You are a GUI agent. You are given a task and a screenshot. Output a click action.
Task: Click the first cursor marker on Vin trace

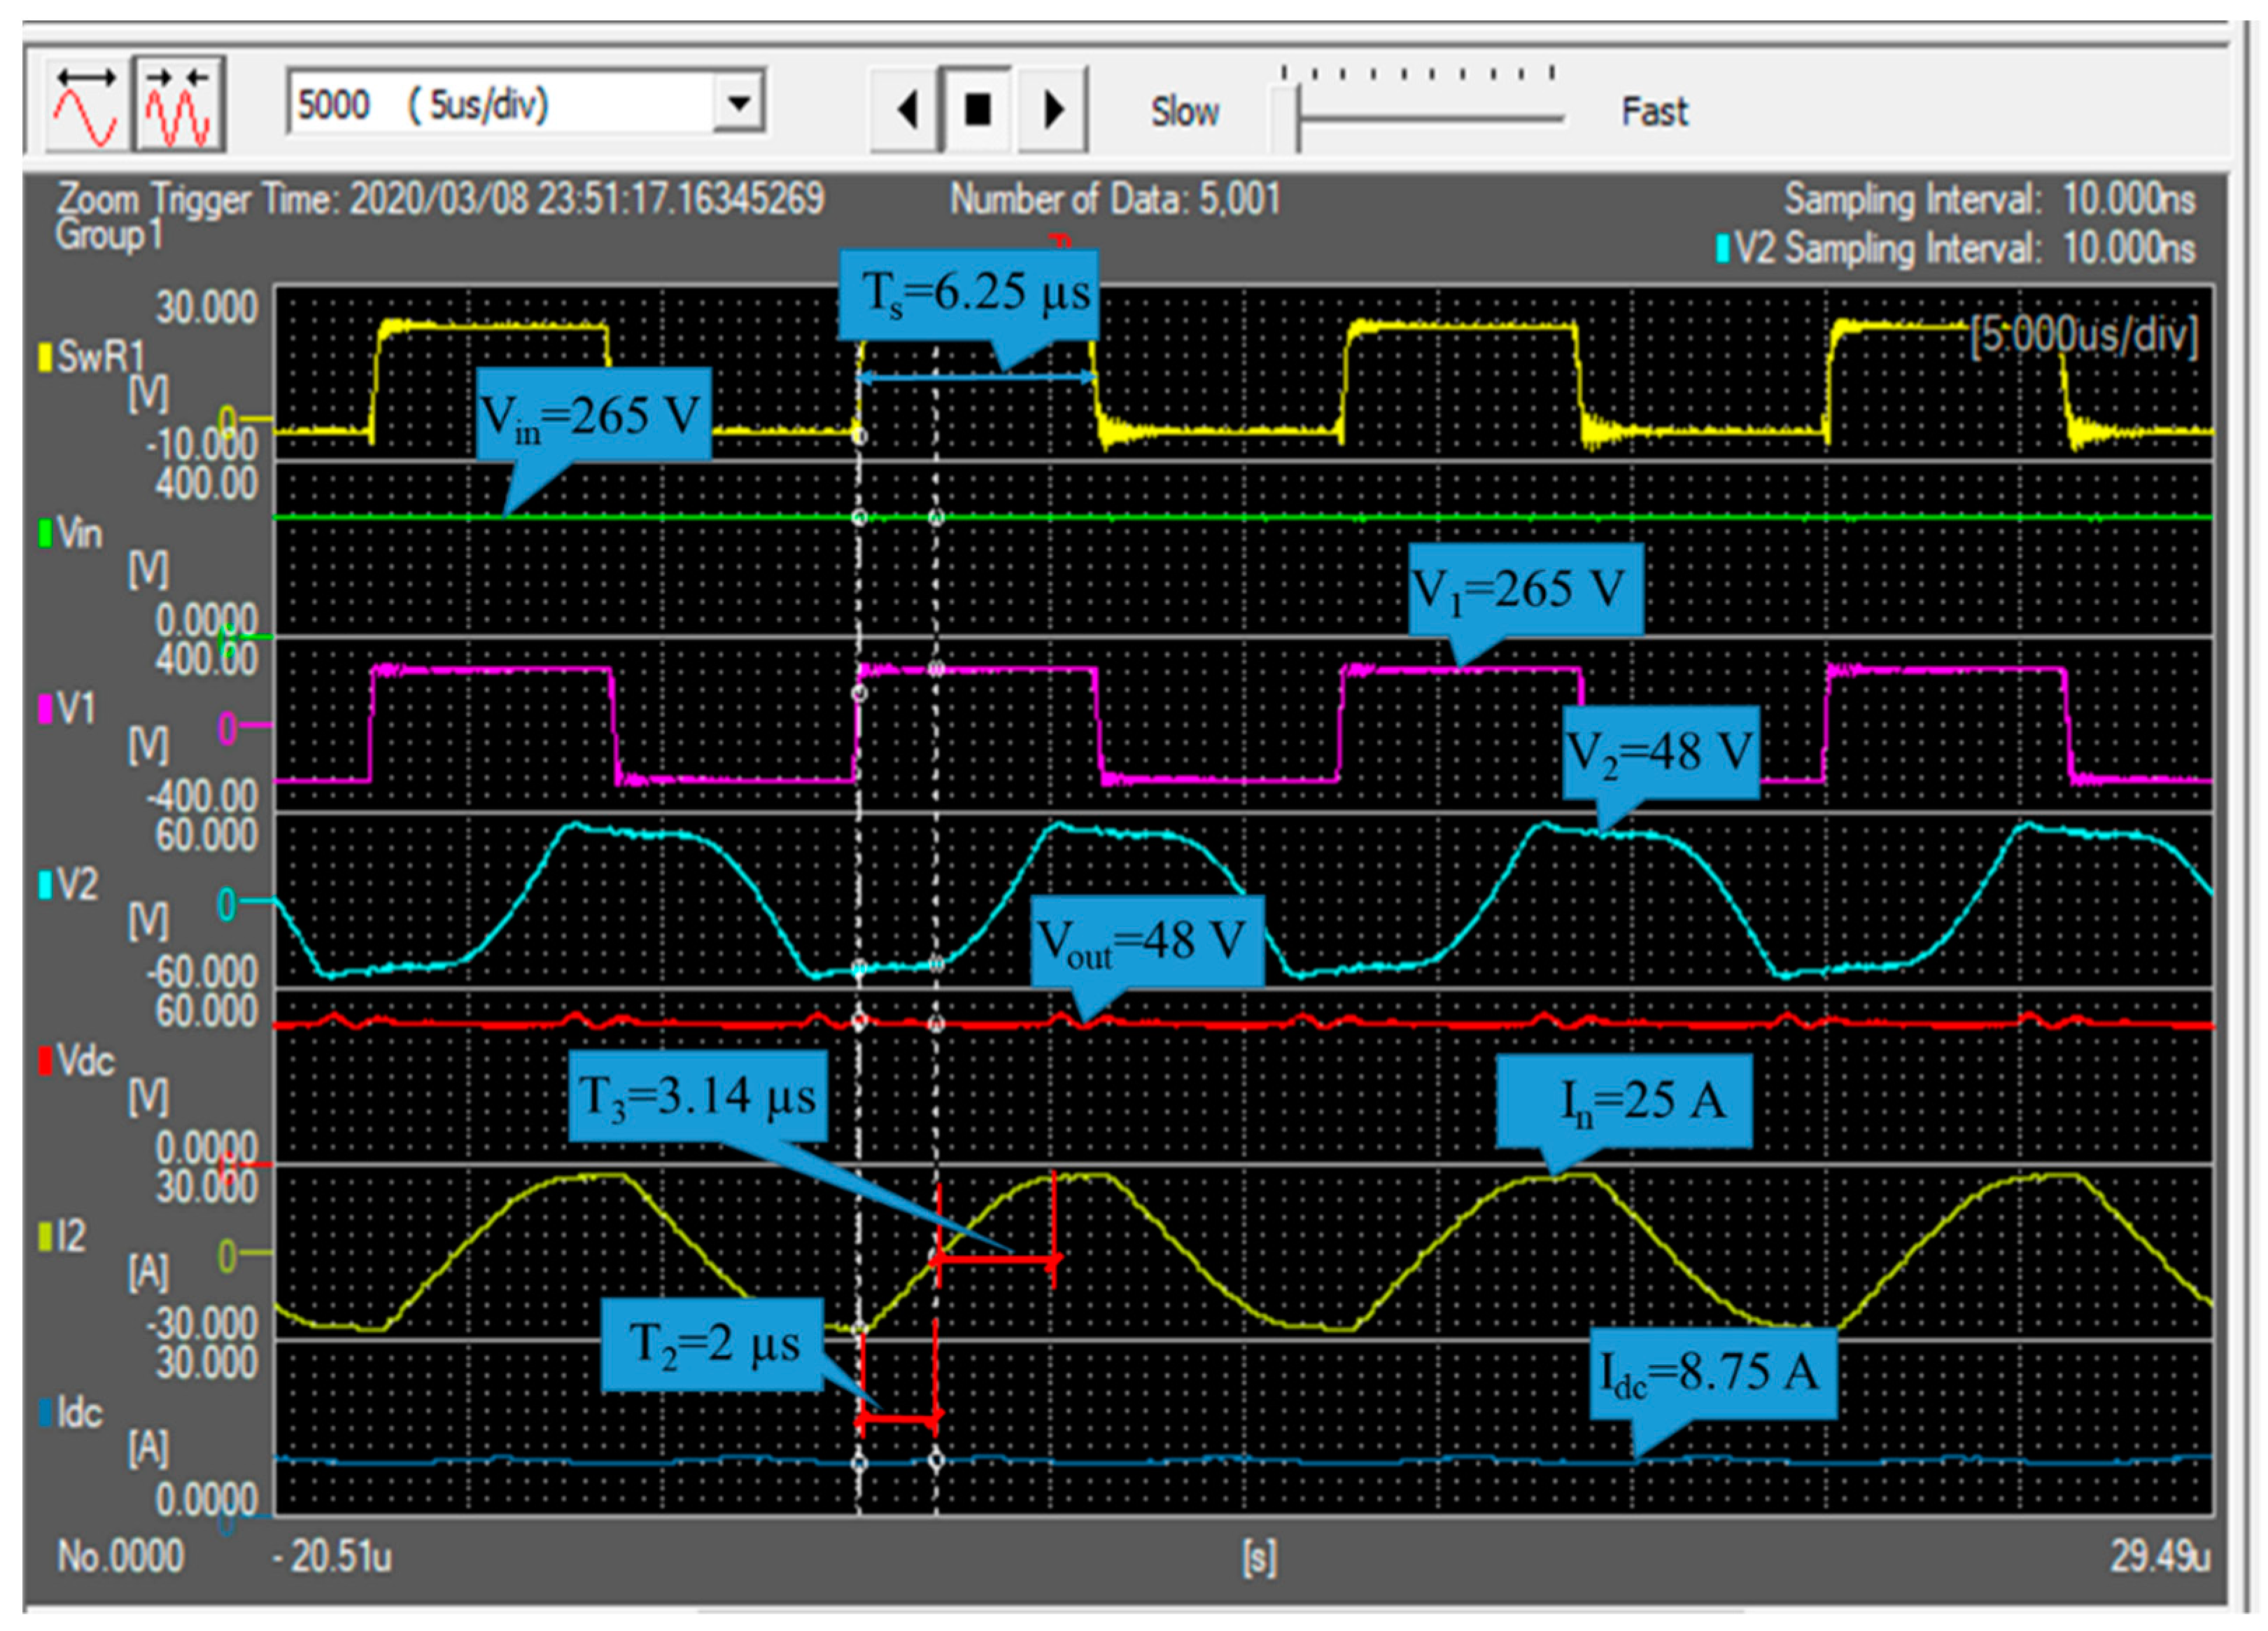point(859,517)
